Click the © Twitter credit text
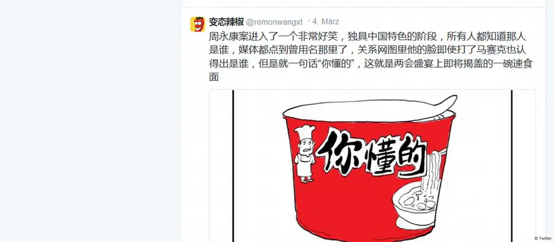Image resolution: width=554 pixels, height=242 pixels. tap(542, 238)
